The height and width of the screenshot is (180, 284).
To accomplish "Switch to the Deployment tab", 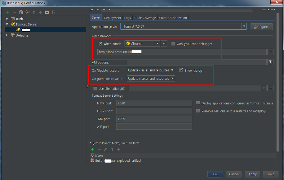I will [112, 18].
